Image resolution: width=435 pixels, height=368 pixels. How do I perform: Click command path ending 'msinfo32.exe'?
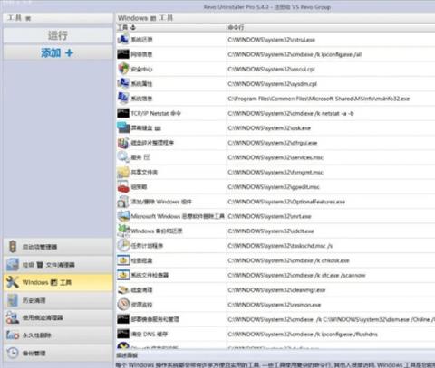coord(319,99)
